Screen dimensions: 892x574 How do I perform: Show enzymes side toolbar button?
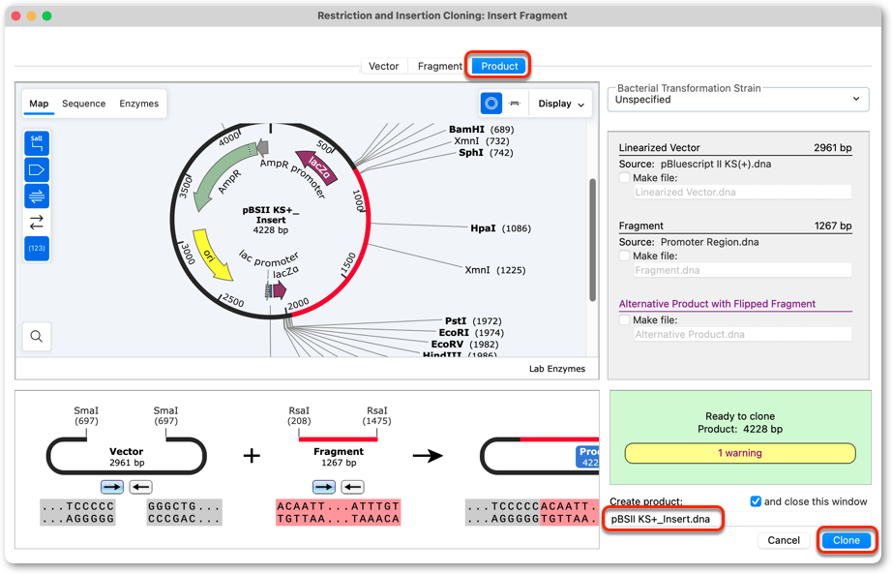click(x=37, y=143)
